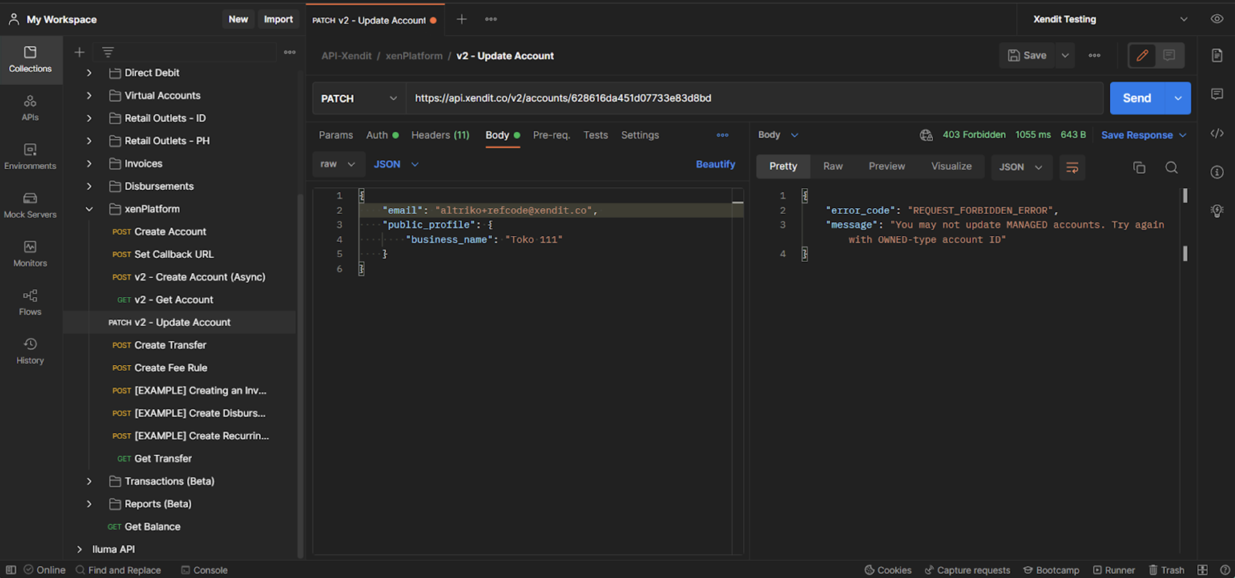Click the Send button

1137,98
